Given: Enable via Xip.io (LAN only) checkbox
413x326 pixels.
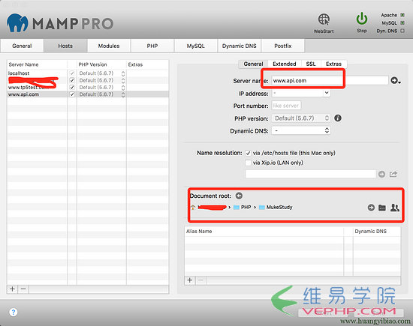Looking at the screenshot, I should (248, 163).
